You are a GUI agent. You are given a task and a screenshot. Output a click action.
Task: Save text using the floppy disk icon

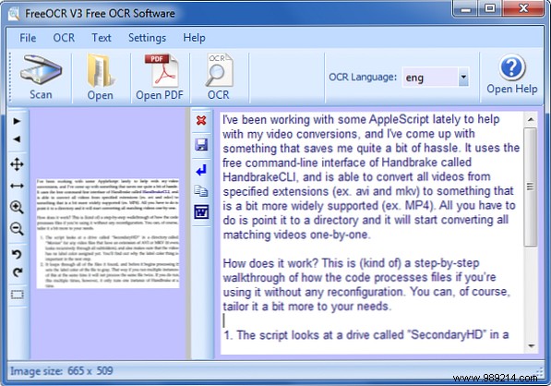coord(201,144)
